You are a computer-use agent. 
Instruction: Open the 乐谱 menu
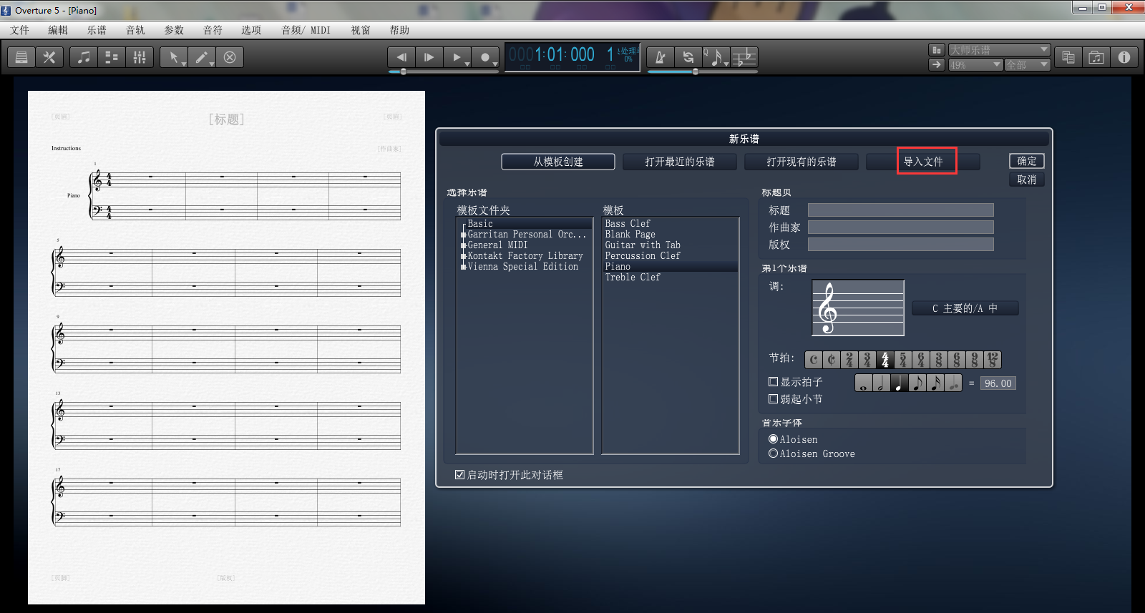pyautogui.click(x=97, y=30)
